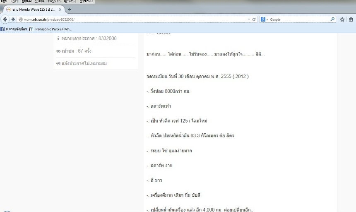
Task: Open the ที่คั่นหน้า (Bookmarks) menu
Action: point(54,1)
